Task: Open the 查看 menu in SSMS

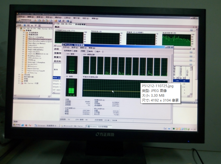Action: click(40, 17)
